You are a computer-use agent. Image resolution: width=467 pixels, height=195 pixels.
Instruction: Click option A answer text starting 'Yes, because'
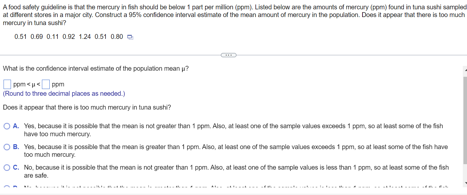tap(234, 130)
